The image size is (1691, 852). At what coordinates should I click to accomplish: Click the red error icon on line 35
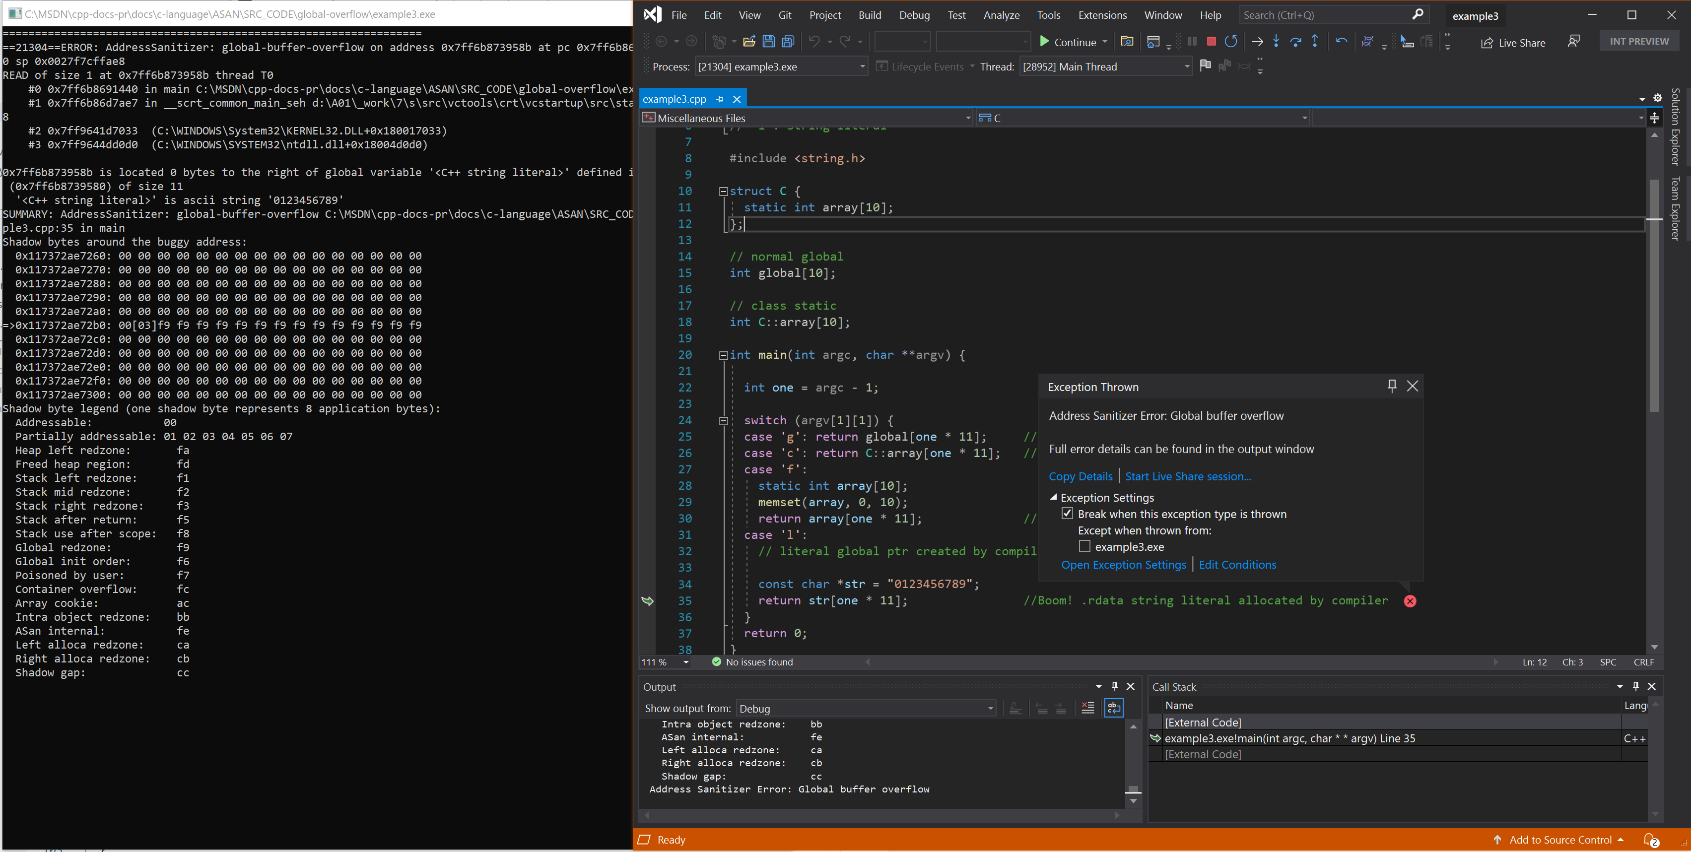pyautogui.click(x=1410, y=601)
